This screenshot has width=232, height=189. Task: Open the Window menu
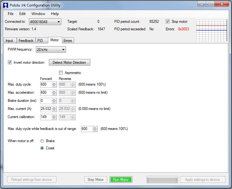click(38, 14)
